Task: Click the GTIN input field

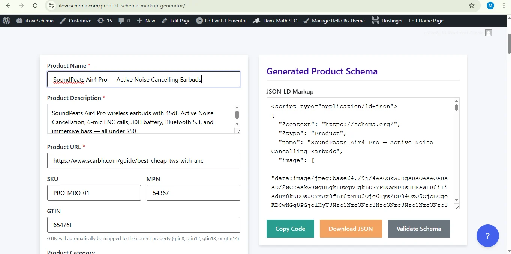Action: [x=144, y=225]
